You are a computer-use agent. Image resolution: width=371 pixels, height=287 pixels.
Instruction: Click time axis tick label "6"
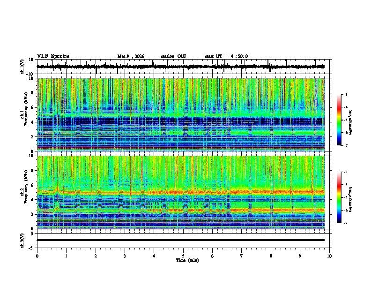click(x=213, y=256)
